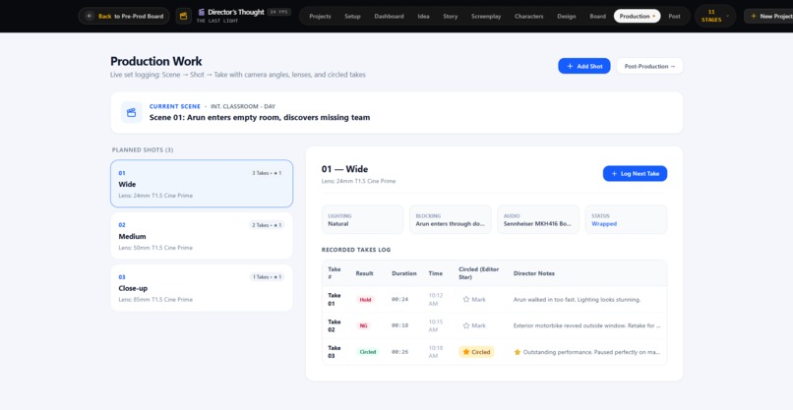
Task: Click Log Next Take button
Action: pos(635,173)
